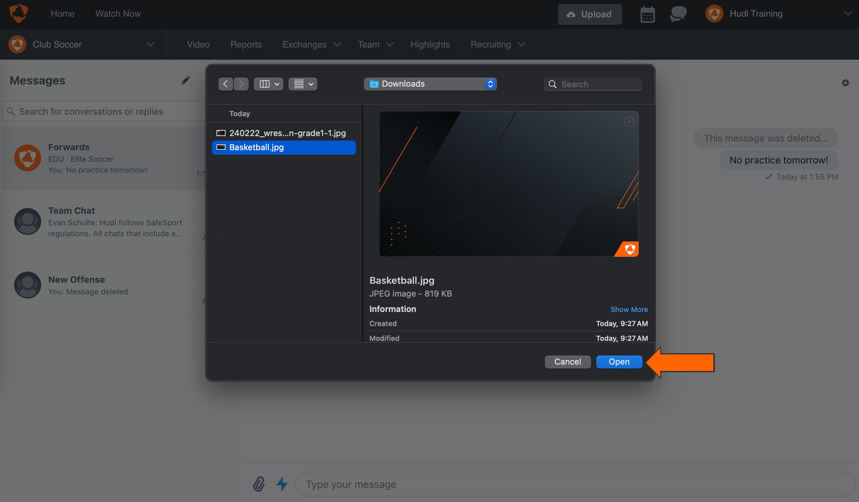Go to the Highlights section
Screen dimensions: 859x502
click(430, 44)
